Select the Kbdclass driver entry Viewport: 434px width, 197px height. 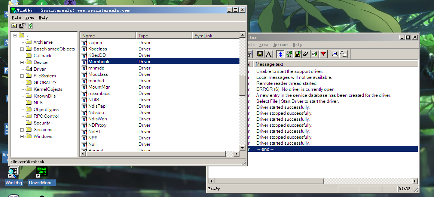pyautogui.click(x=97, y=49)
